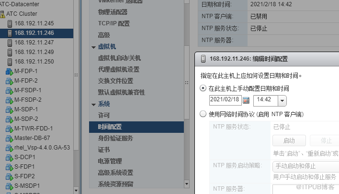
Task: Click the S-DCP1 virtual machine icon
Action: coord(9,158)
